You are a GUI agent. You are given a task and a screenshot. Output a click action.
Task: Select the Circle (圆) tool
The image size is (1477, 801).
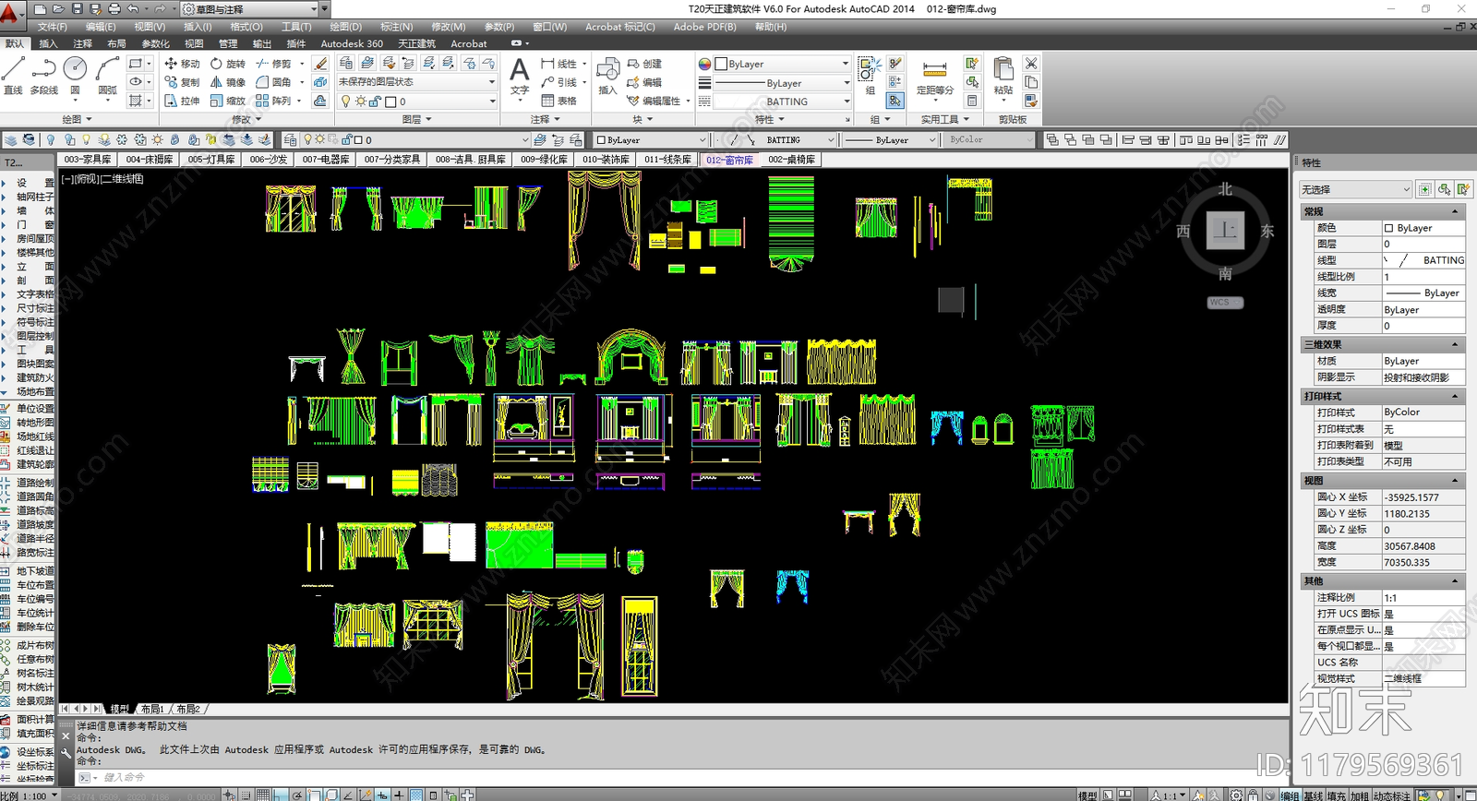point(76,75)
